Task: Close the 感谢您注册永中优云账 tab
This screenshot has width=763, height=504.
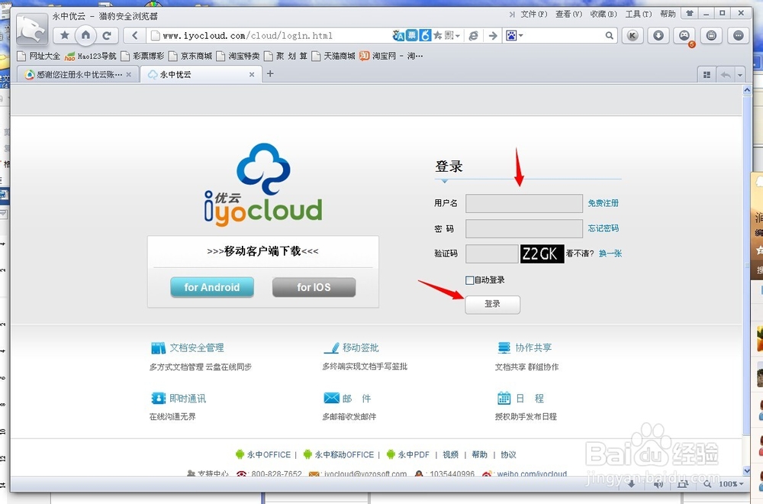Action: [x=128, y=75]
